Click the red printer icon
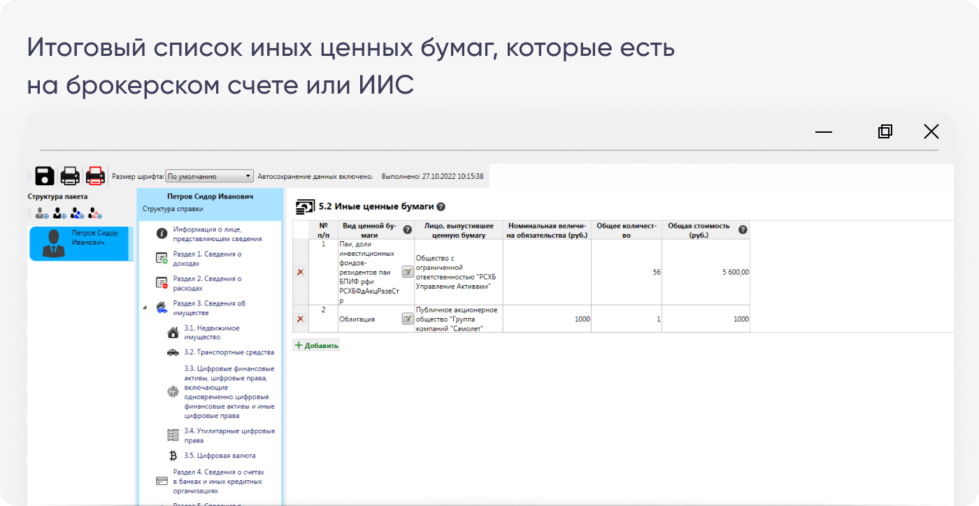 [x=94, y=176]
